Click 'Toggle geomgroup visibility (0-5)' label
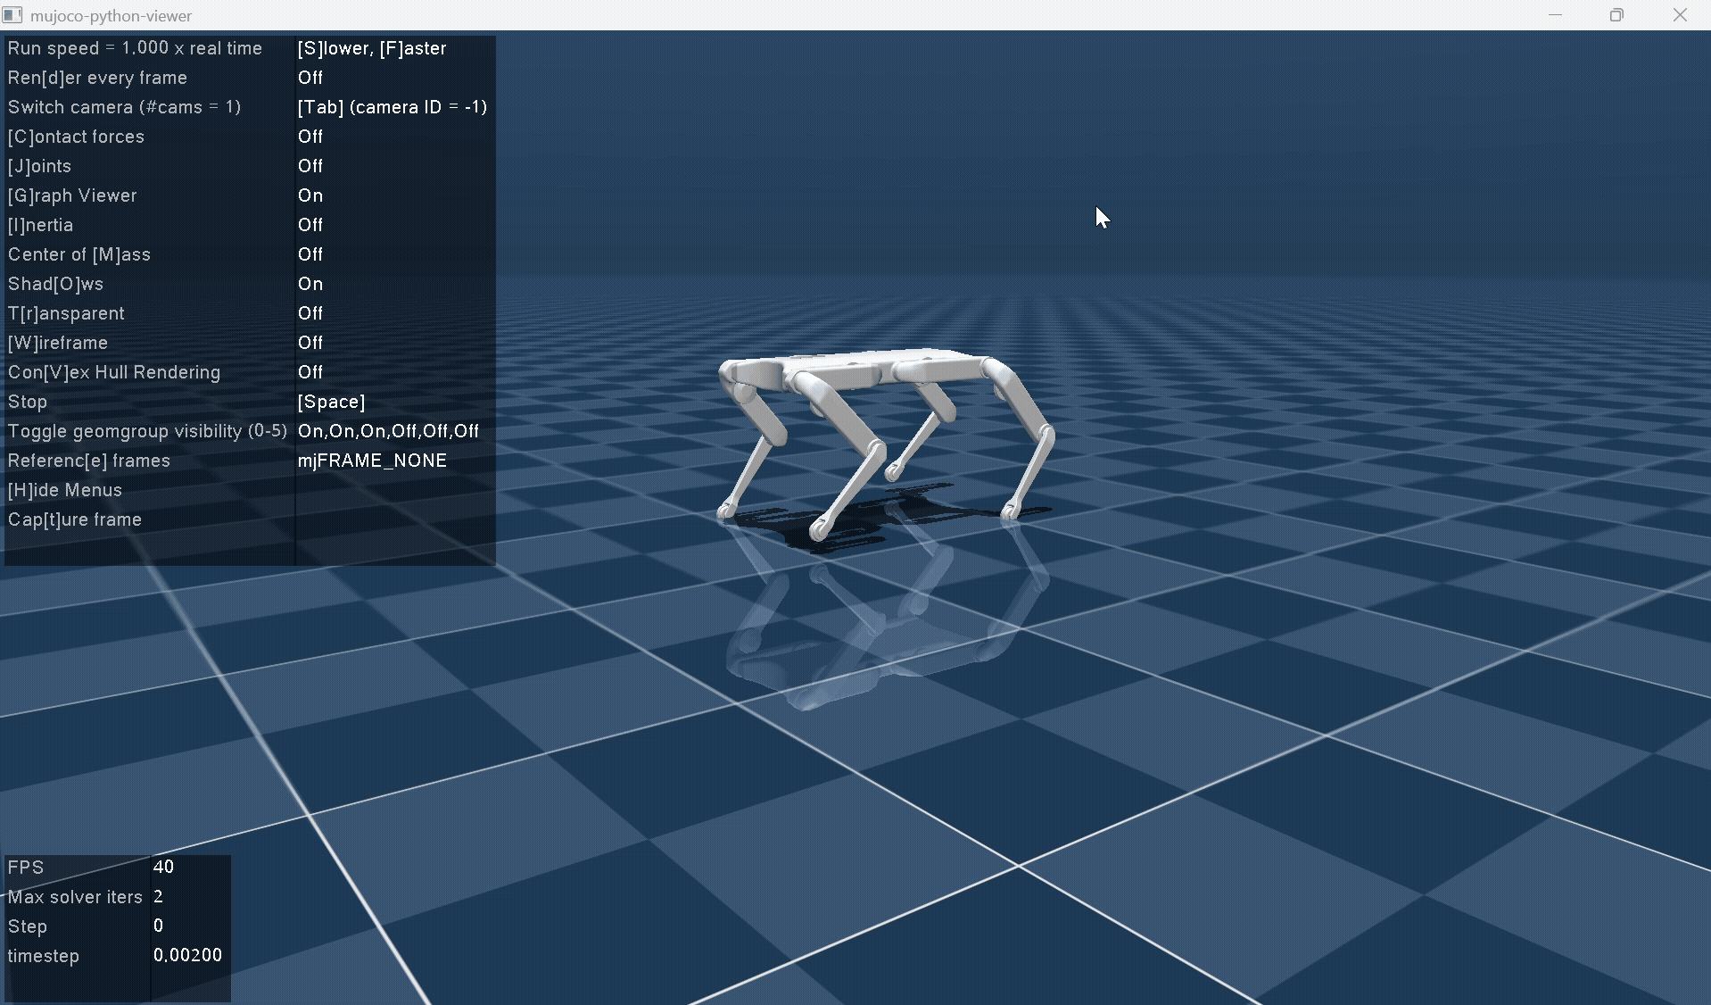Viewport: 1711px width, 1005px height. 147,431
